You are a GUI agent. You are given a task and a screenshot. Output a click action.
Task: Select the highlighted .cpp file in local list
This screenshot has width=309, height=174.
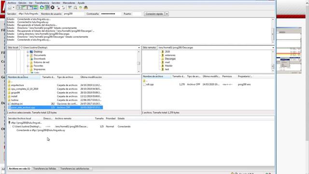(55, 107)
